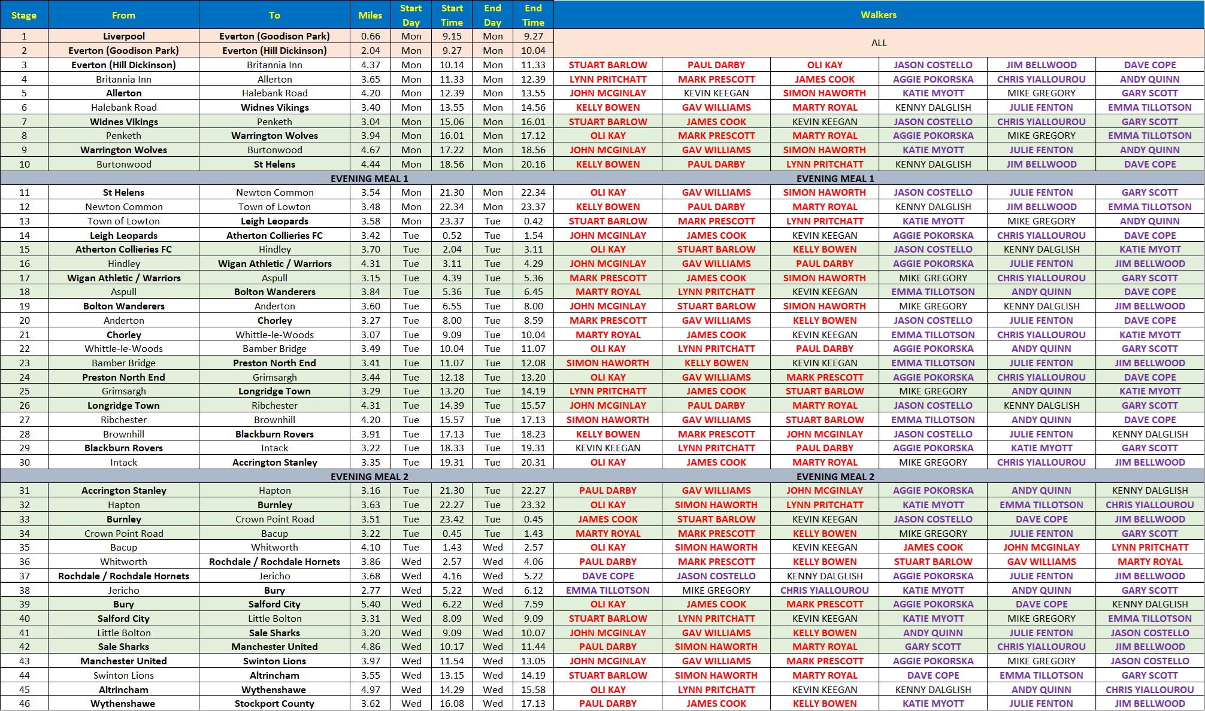
Task: Click the Walkers header cell
Action: [x=878, y=15]
